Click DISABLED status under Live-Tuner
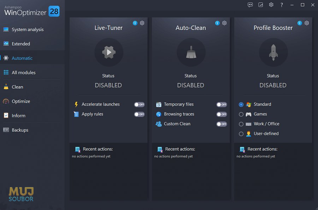Screen dimensions: 318x210 click(108, 85)
